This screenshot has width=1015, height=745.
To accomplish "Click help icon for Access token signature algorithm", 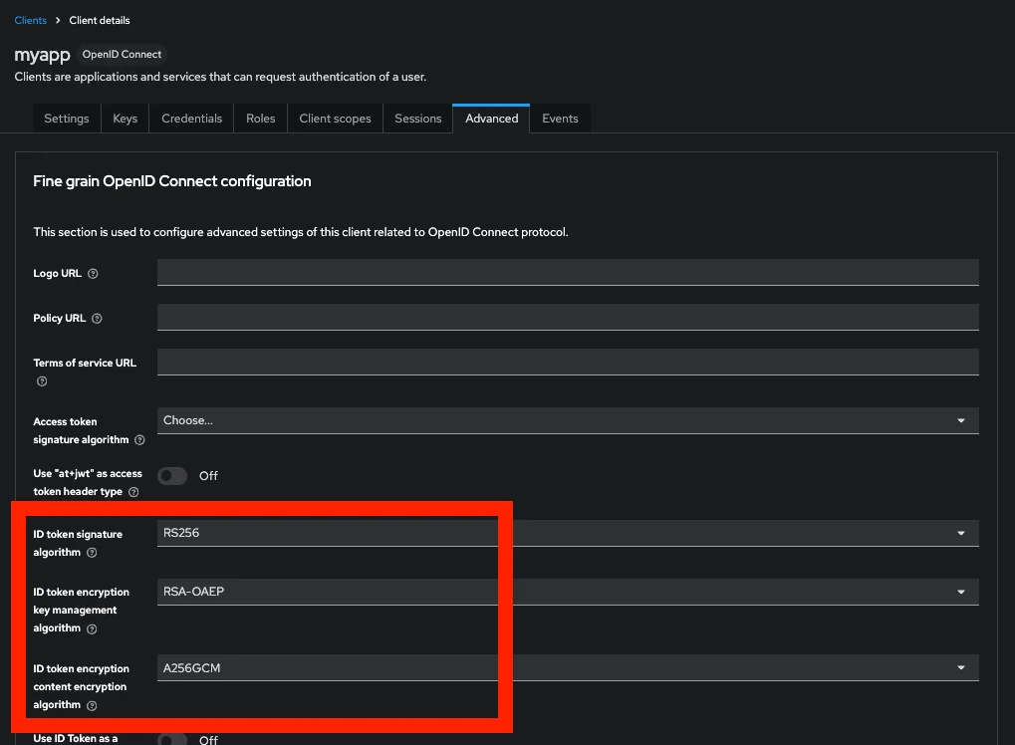I will click(139, 440).
